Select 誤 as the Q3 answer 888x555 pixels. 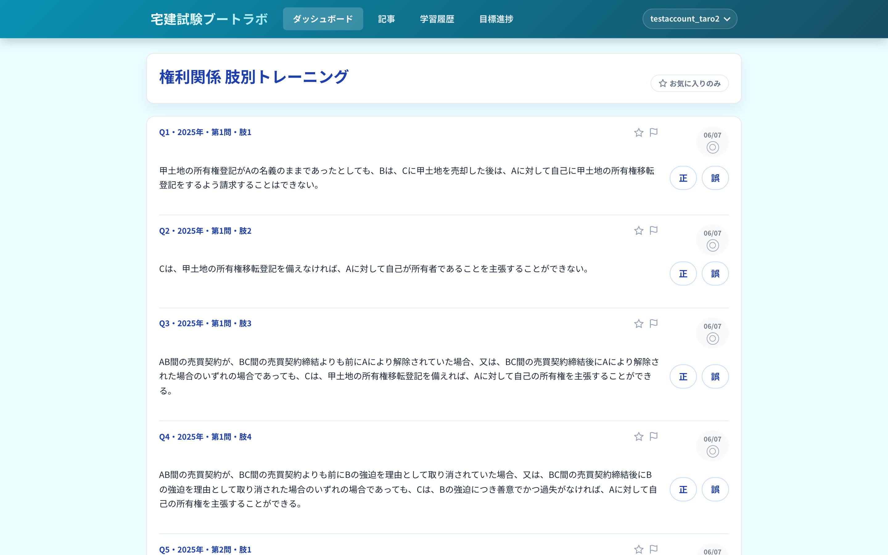(715, 376)
